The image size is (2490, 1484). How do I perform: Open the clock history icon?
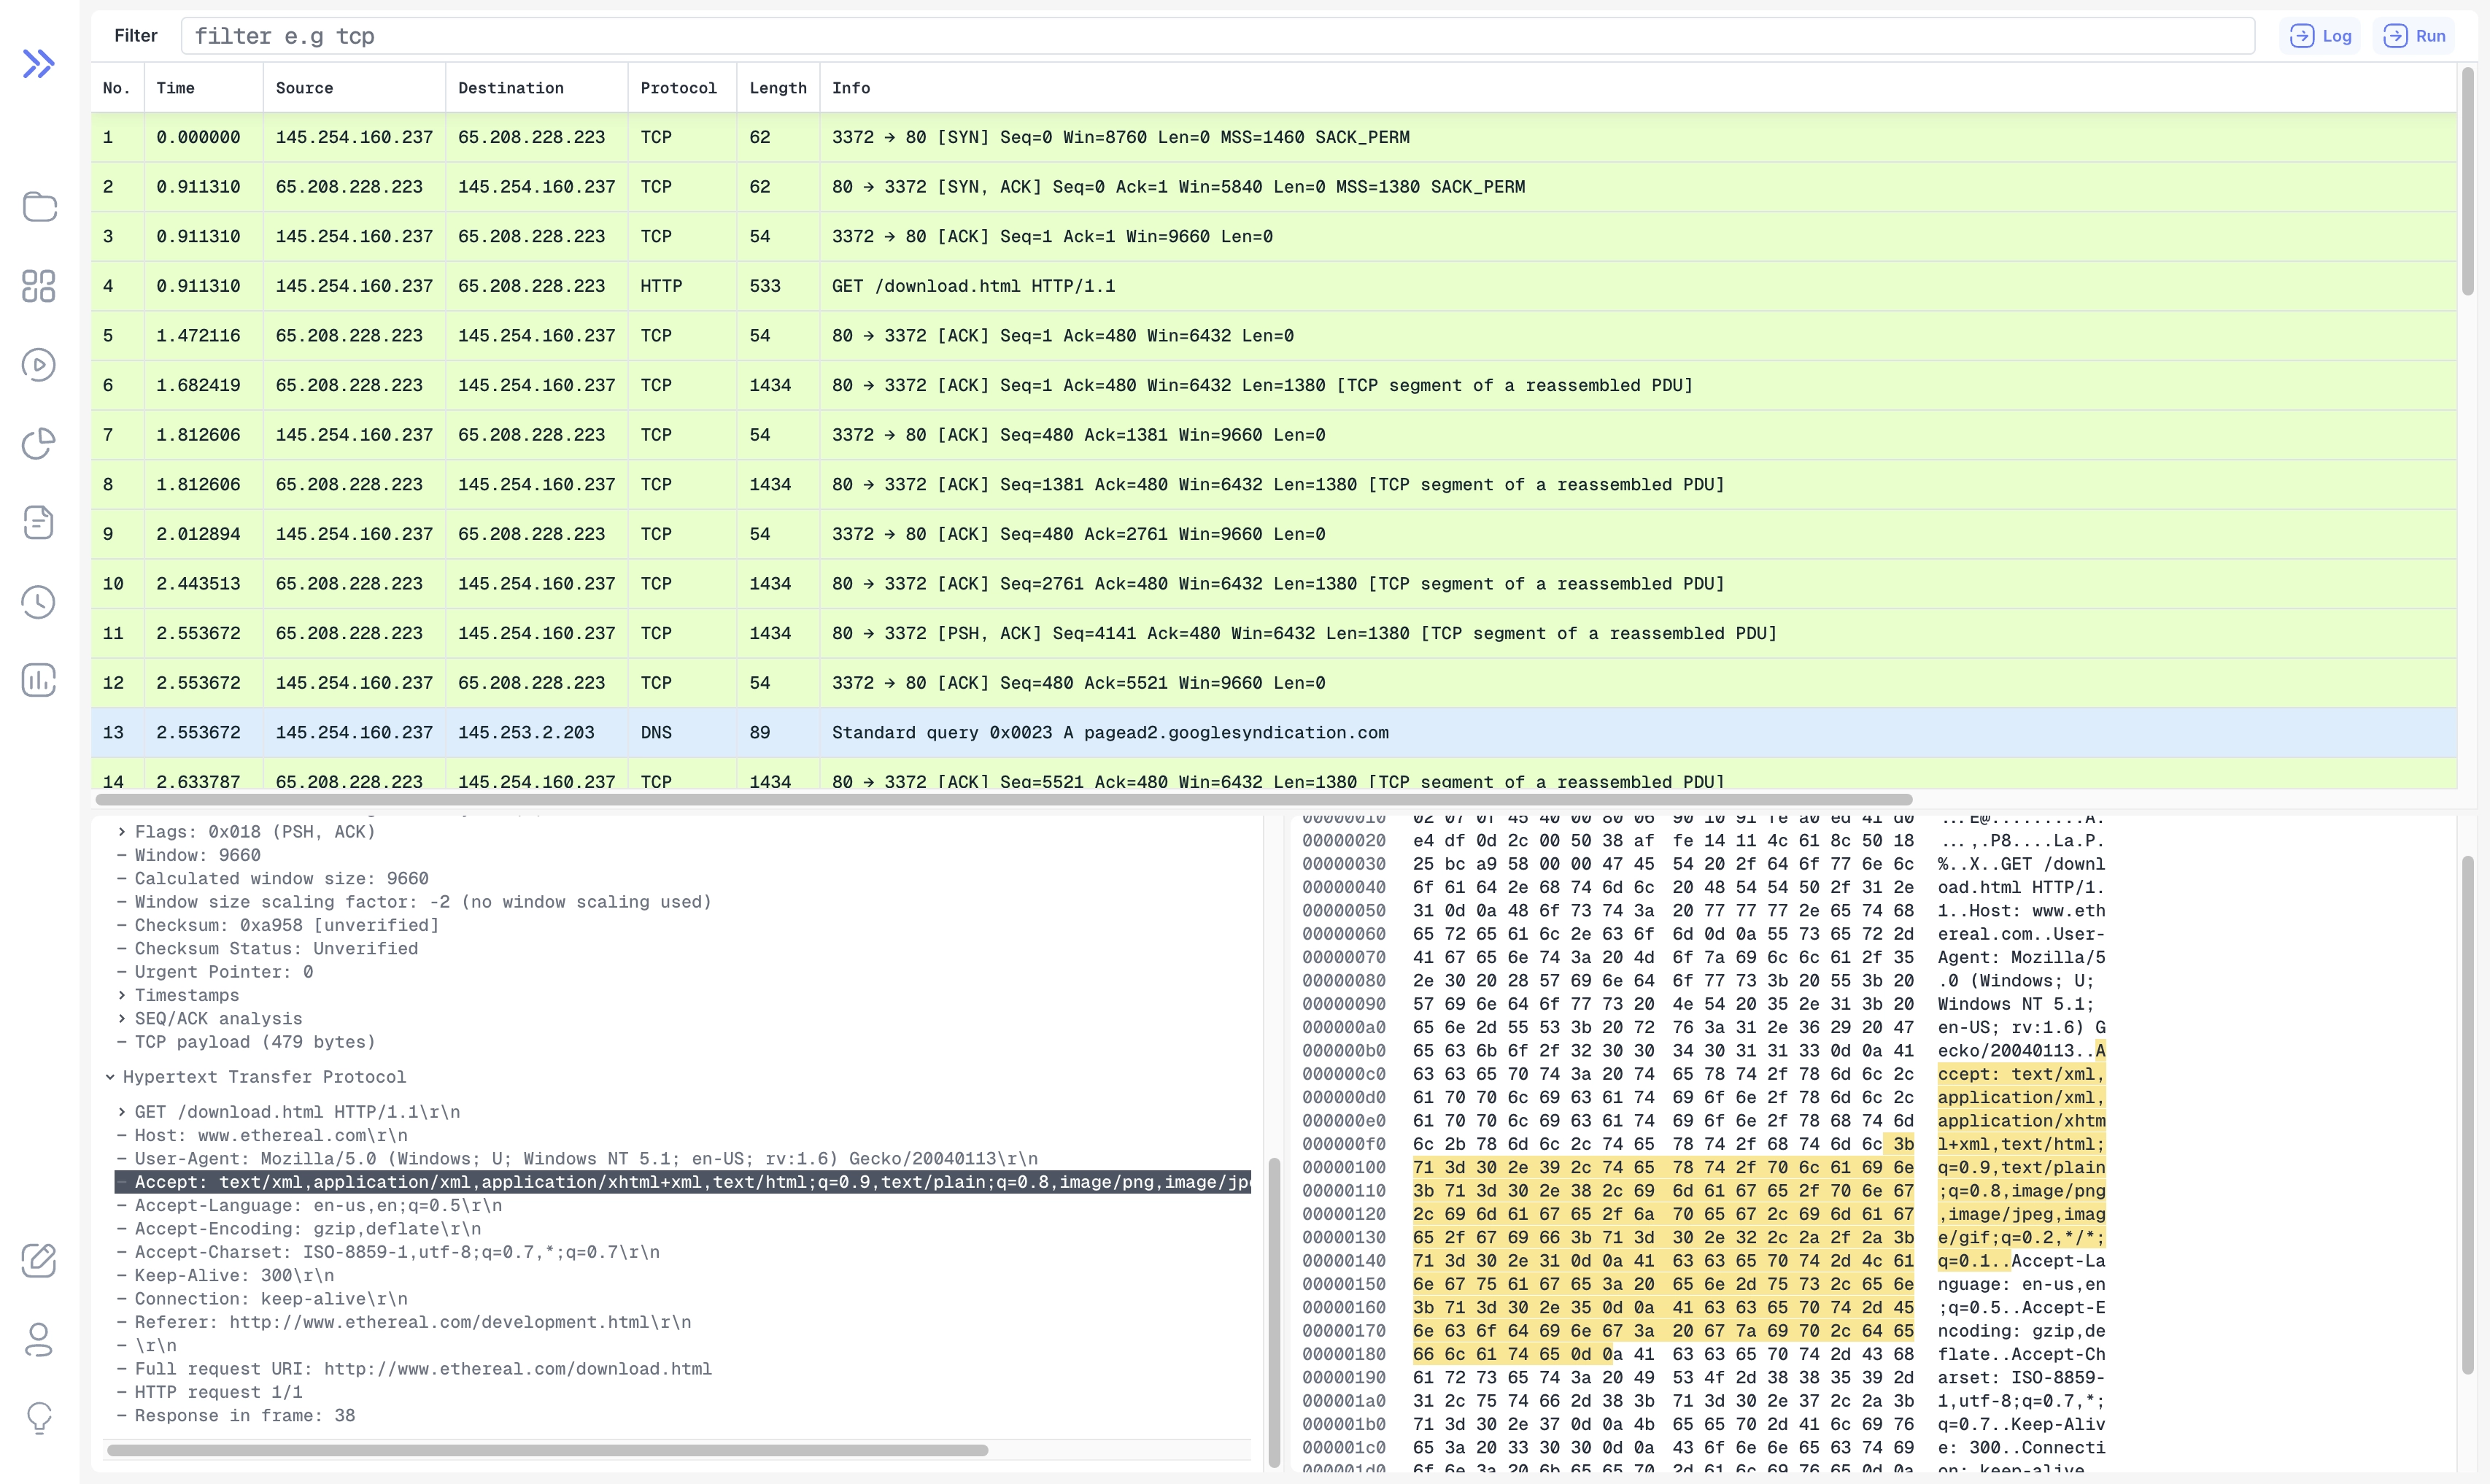(x=39, y=601)
